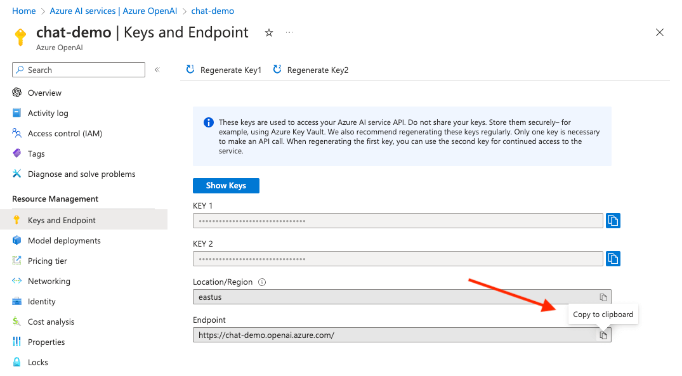Image resolution: width=682 pixels, height=376 pixels.
Task: Regenerate Key1
Action: point(223,70)
